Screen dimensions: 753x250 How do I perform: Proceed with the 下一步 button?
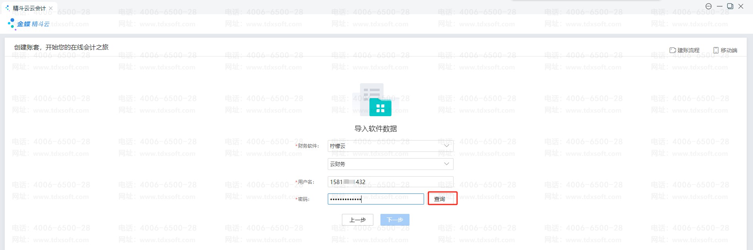coord(395,220)
